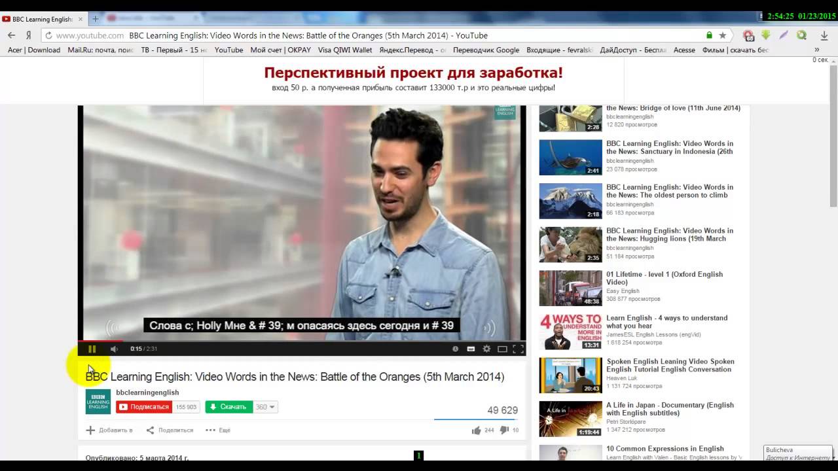Image resolution: width=838 pixels, height=471 pixels.
Task: Open the 360 quality dropdown next to Скачать
Action: [265, 407]
